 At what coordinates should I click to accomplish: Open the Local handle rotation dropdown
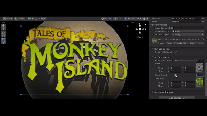coord(19,19)
